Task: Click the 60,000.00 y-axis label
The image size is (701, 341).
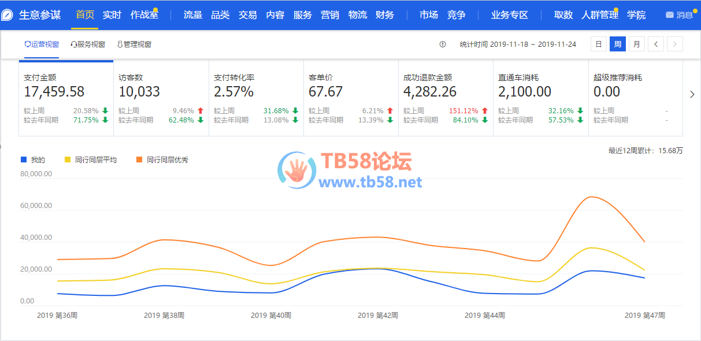Action: pyautogui.click(x=36, y=206)
